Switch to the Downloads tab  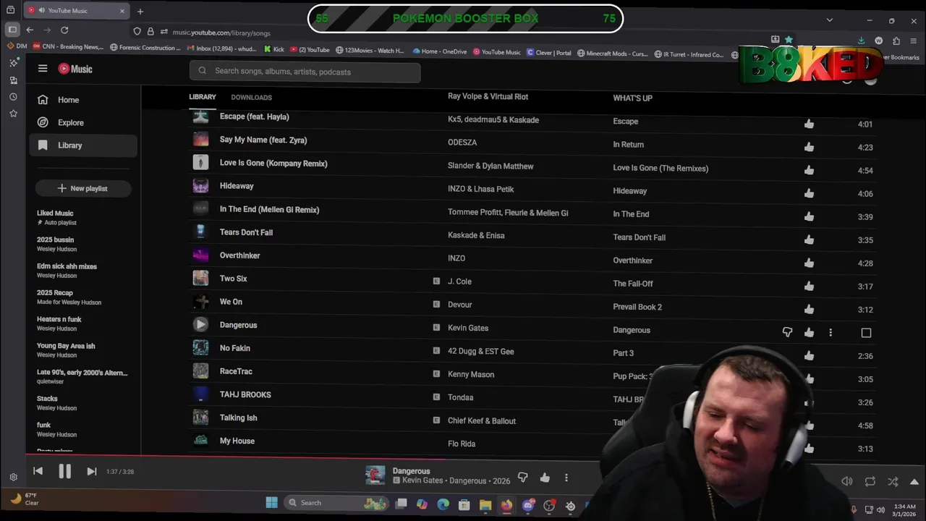[252, 97]
